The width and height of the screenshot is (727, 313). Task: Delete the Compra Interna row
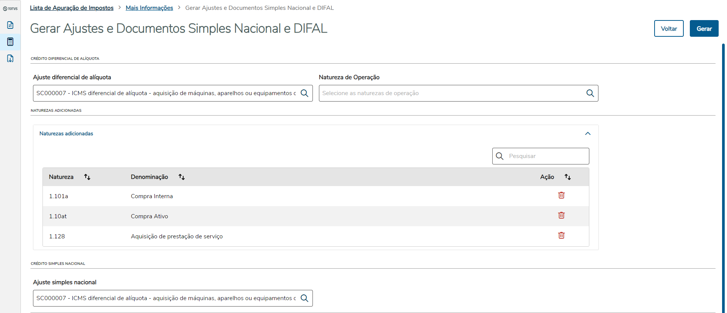(562, 195)
